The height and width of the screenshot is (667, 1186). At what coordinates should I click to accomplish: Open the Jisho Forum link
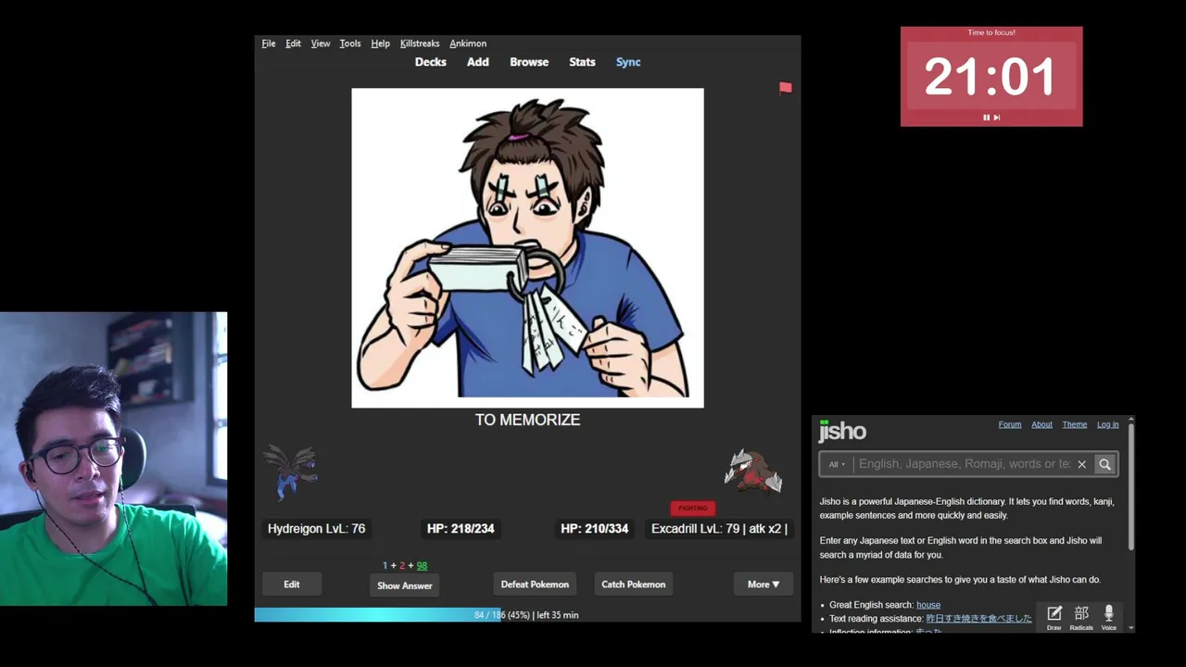coord(1010,424)
